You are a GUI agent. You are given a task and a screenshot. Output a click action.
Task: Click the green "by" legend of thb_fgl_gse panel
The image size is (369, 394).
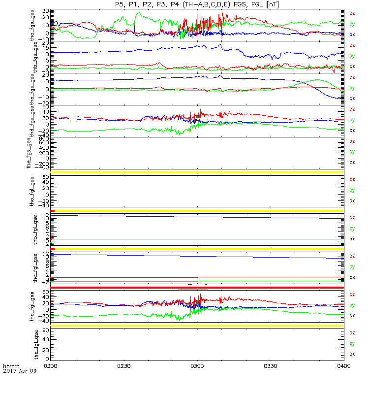tap(352, 229)
